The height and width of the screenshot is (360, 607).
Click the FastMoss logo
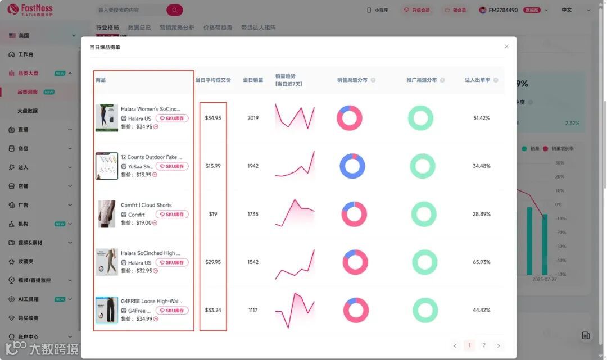30,10
